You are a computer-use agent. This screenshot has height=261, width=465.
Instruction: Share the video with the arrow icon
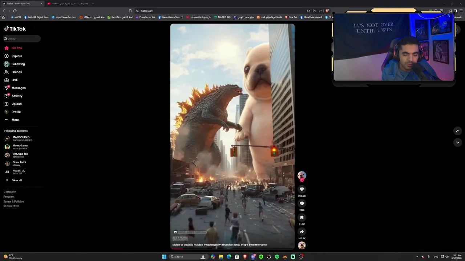[302, 232]
